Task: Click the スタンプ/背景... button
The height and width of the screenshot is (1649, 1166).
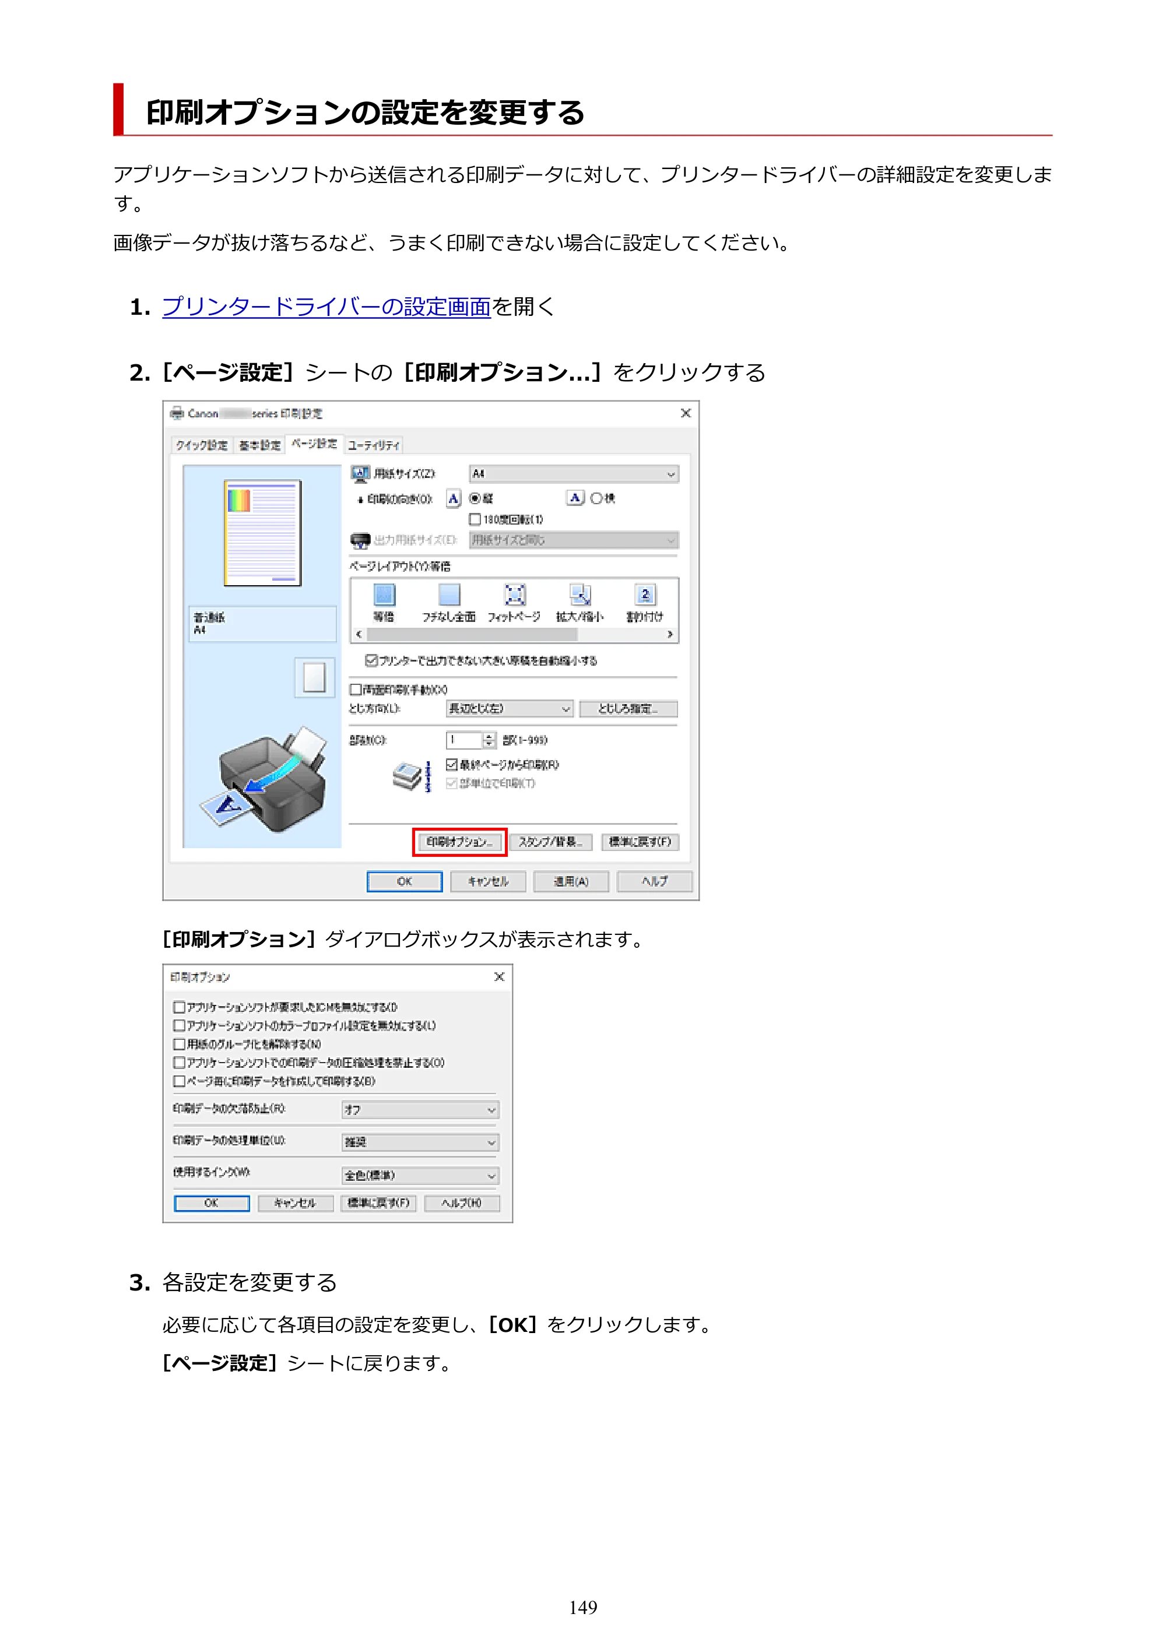Action: click(x=551, y=842)
